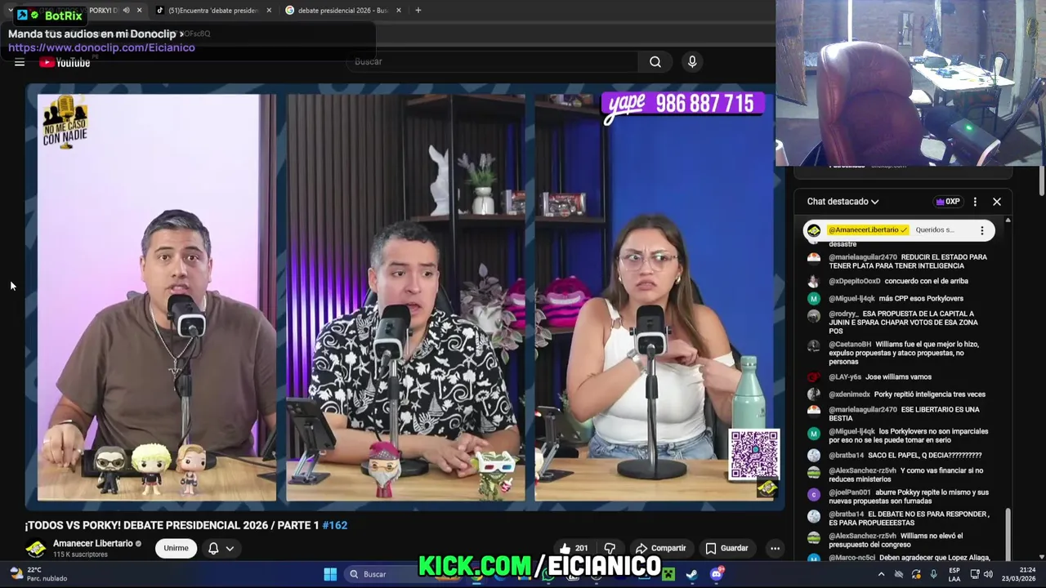Expand notification options chevron
The image size is (1046, 588).
(x=230, y=549)
